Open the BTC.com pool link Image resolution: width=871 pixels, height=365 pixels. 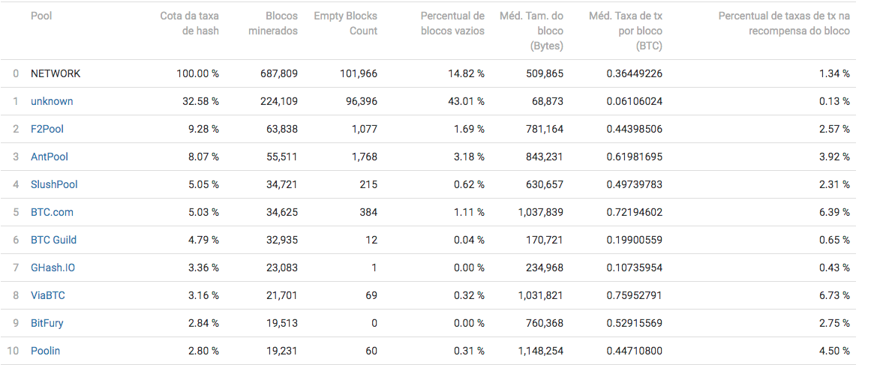[x=53, y=212]
